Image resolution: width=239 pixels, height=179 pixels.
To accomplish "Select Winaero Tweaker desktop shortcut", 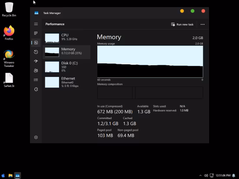I will coord(9,59).
